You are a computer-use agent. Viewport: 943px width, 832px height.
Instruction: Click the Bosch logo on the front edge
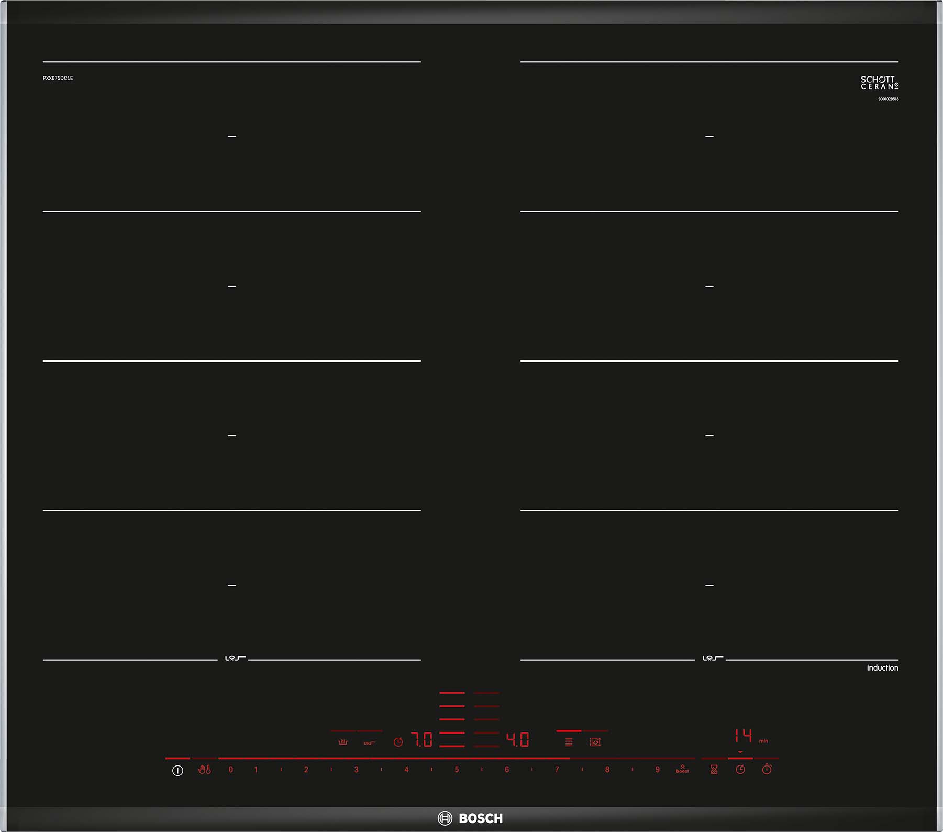pyautogui.click(x=470, y=818)
